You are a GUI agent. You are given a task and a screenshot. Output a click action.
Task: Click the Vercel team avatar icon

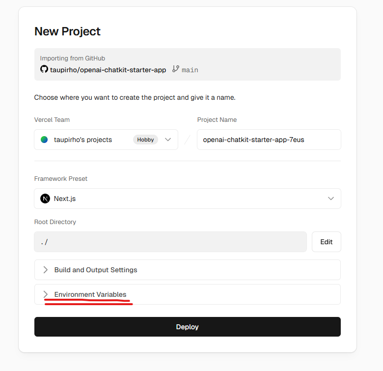click(44, 140)
